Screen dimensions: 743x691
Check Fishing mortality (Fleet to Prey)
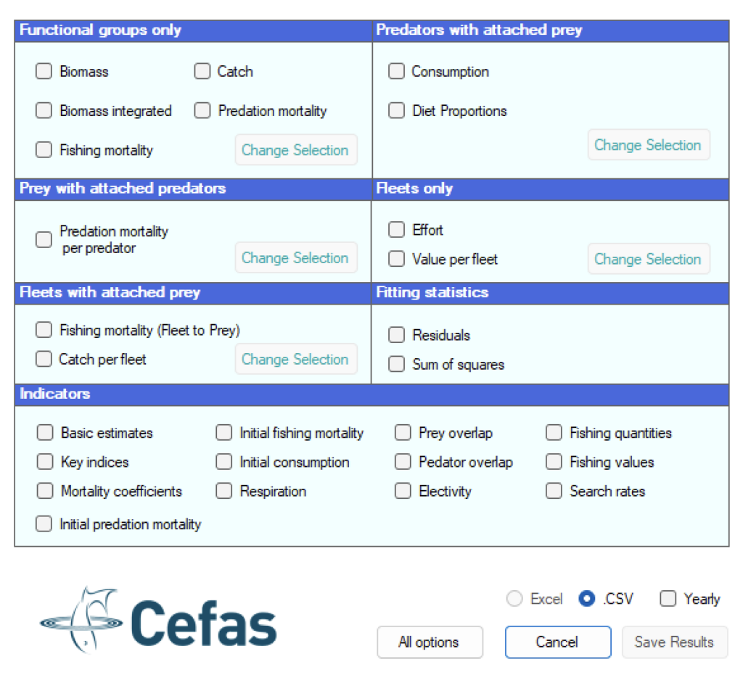(44, 330)
